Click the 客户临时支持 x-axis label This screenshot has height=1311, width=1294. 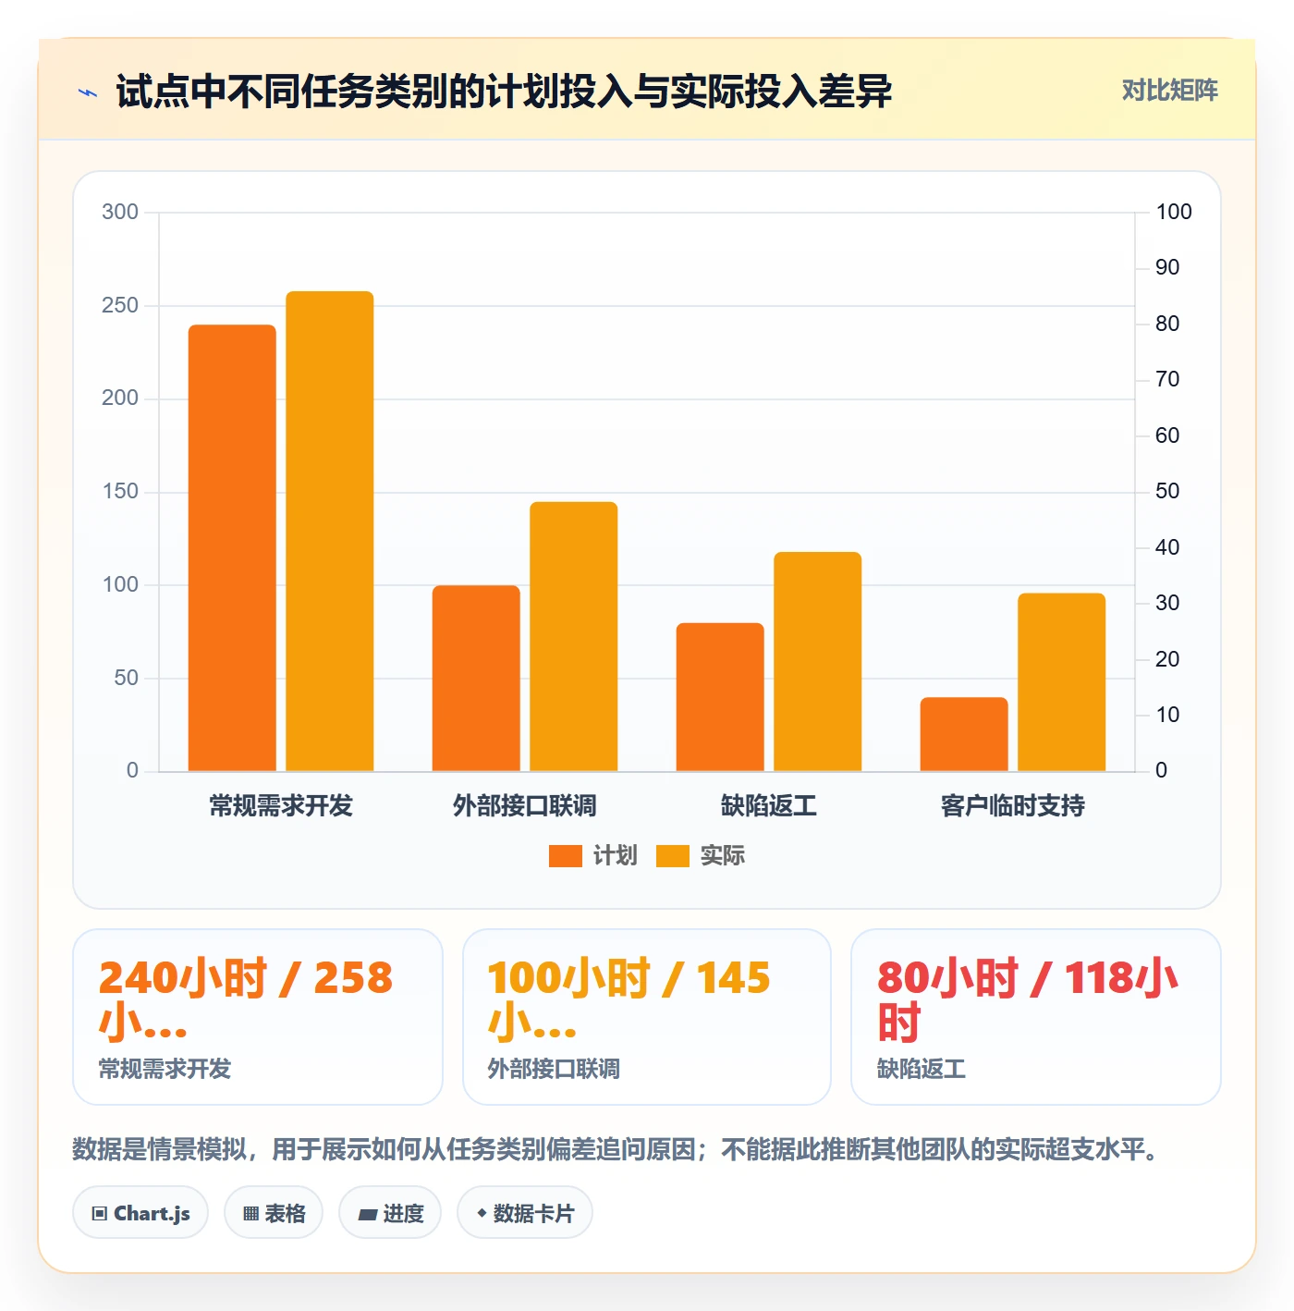(1013, 806)
